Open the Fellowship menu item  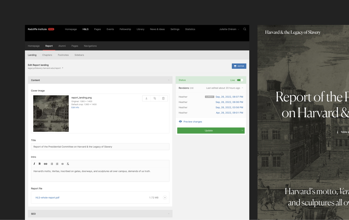tap(125, 29)
